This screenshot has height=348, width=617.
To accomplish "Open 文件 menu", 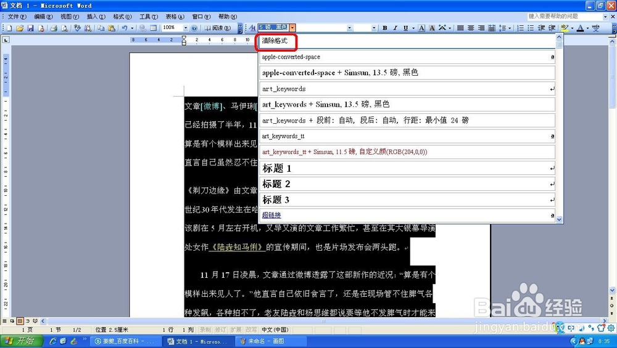I will click(x=17, y=17).
